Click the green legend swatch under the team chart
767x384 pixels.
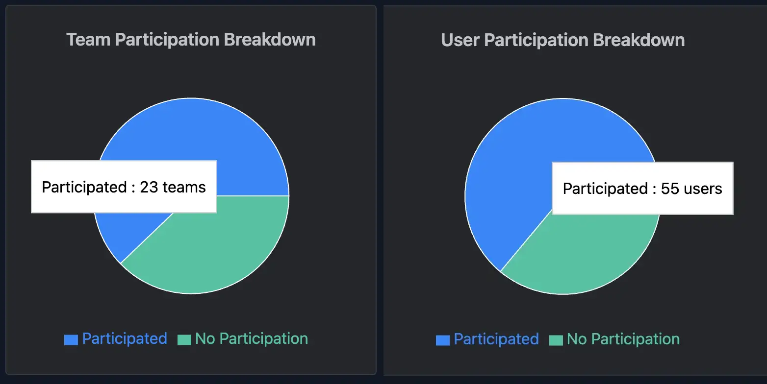click(184, 339)
